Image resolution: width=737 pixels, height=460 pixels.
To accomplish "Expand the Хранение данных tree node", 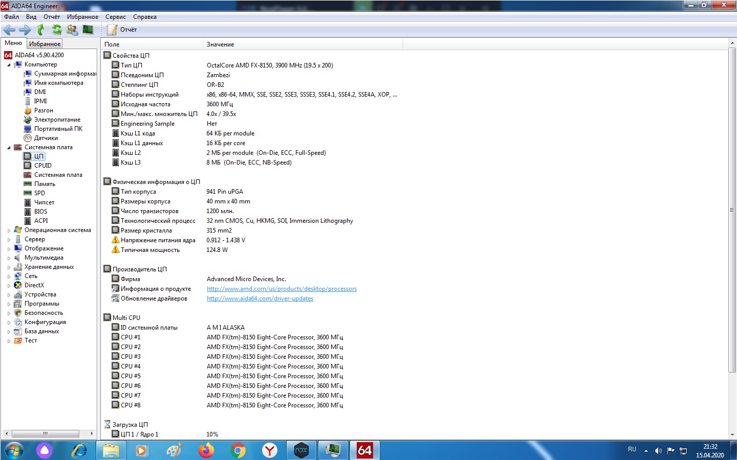I will coord(9,267).
